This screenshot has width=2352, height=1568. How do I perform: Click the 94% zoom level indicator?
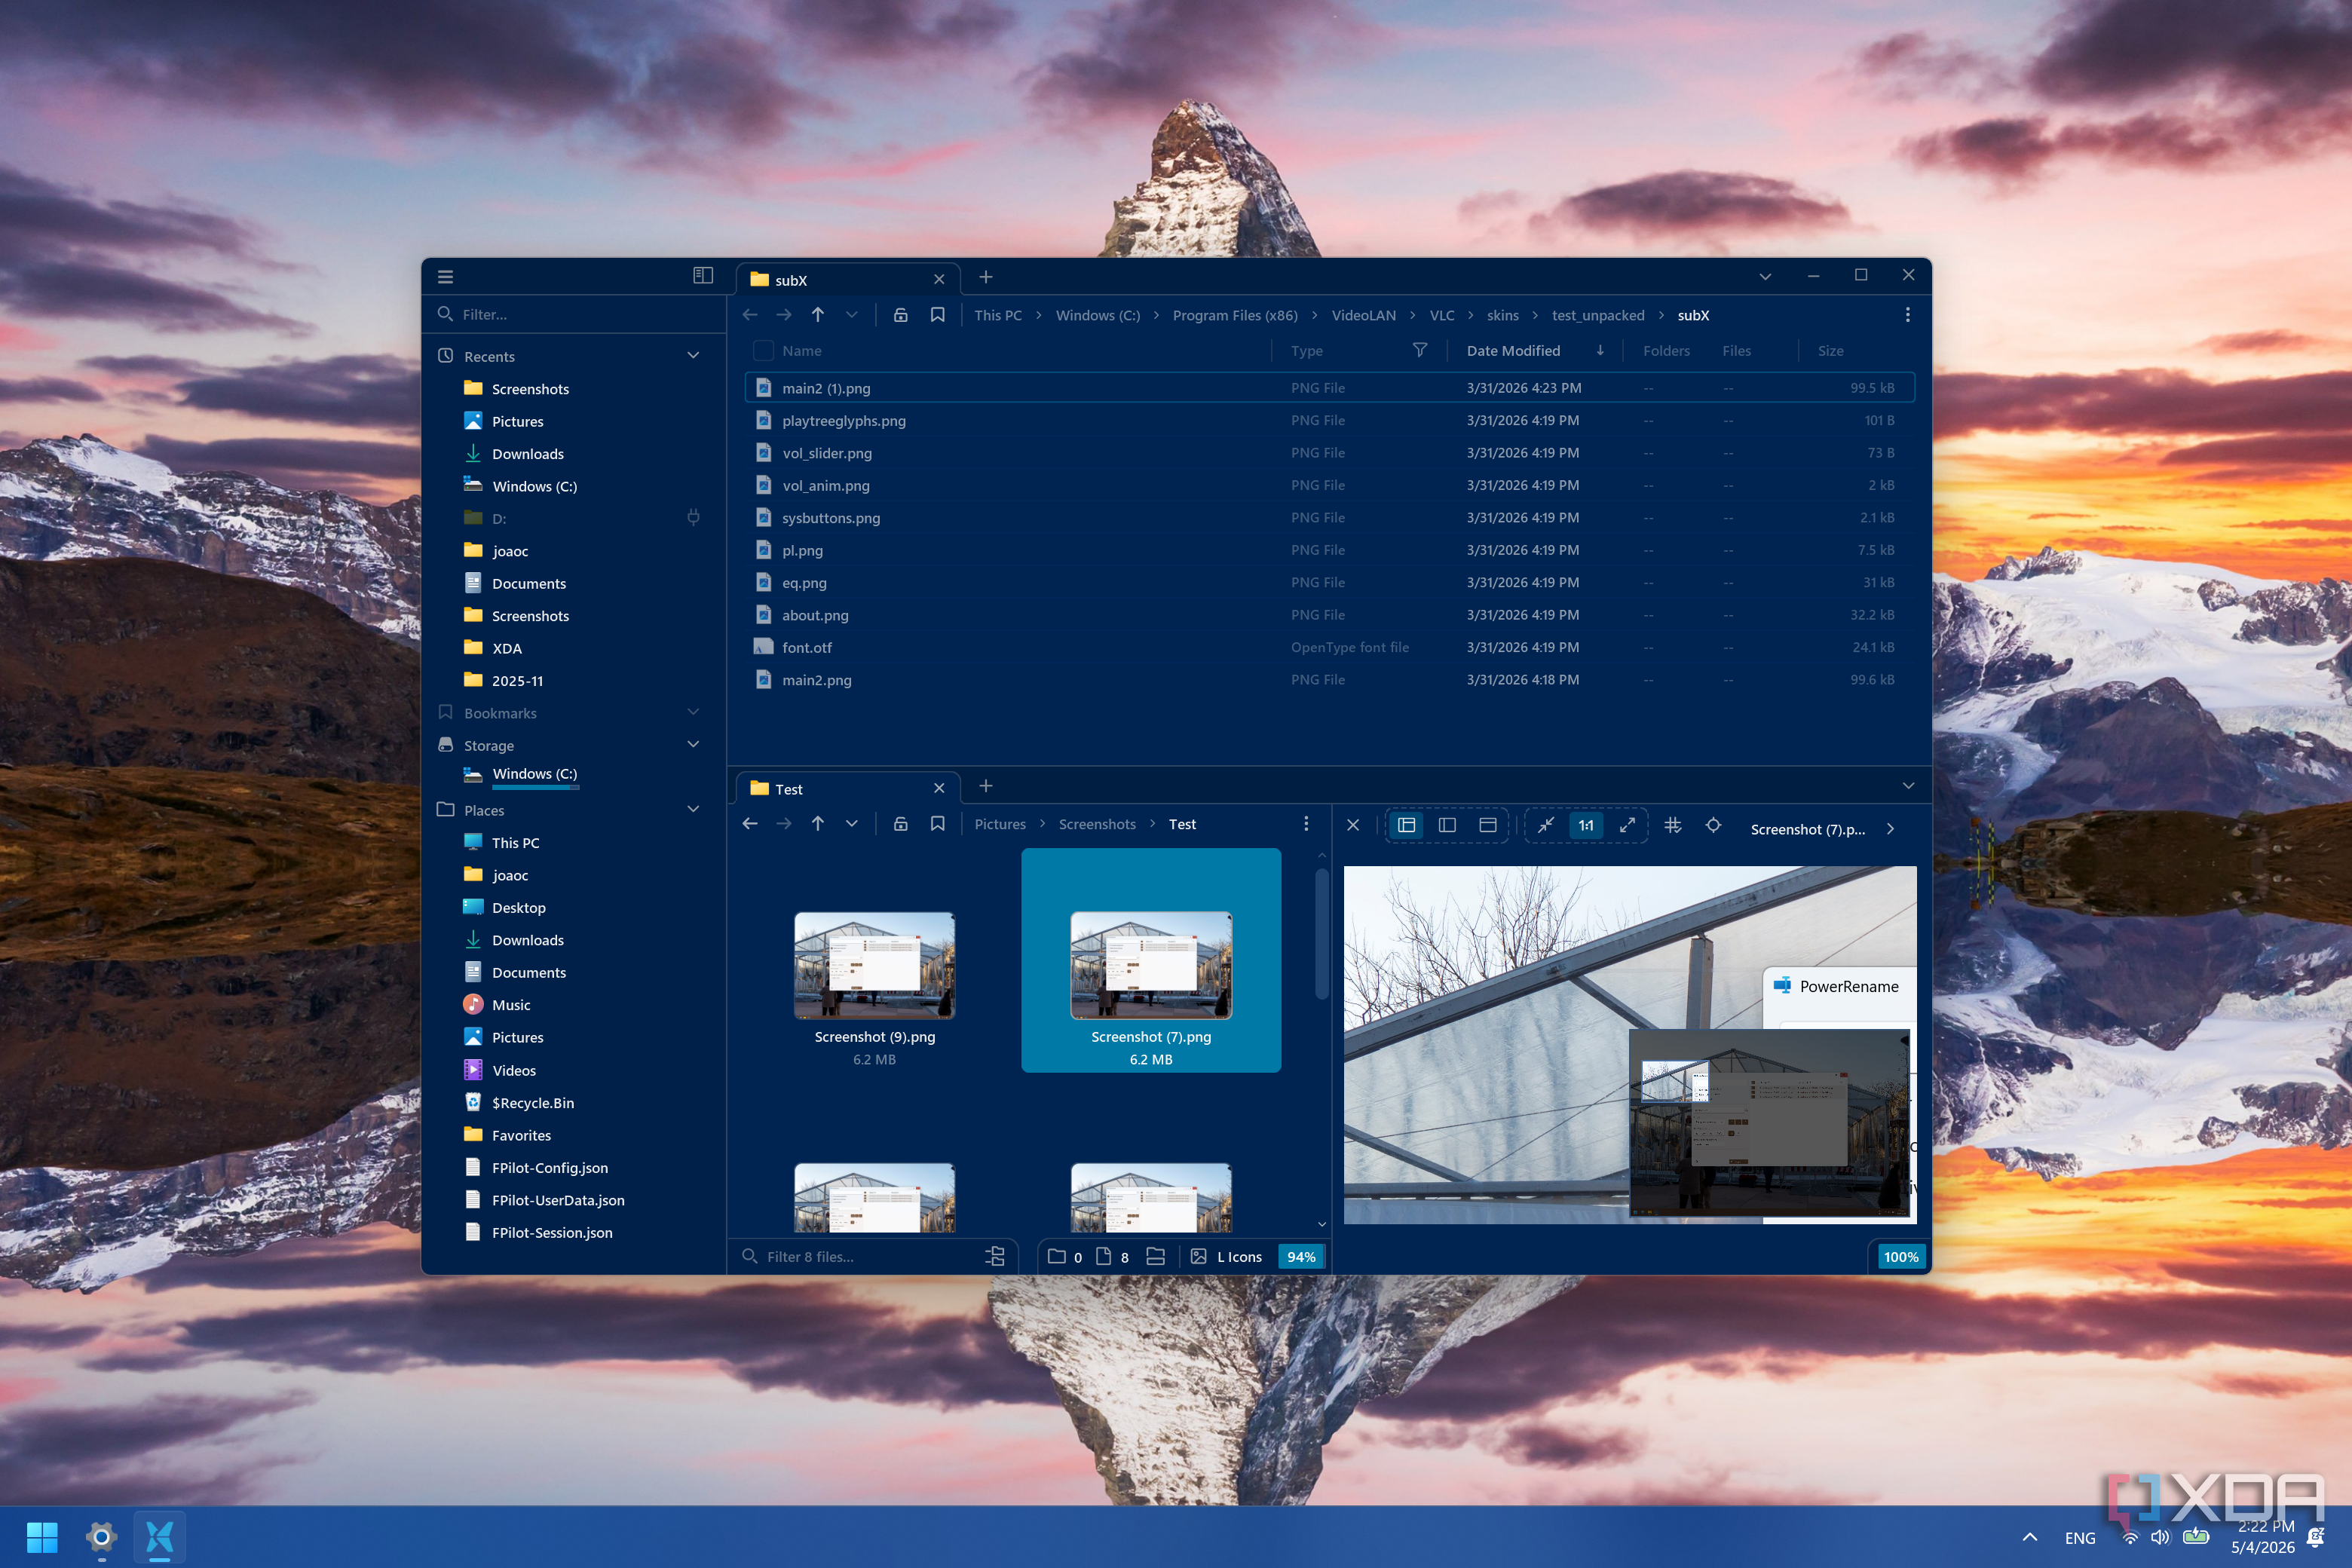[x=1301, y=1257]
